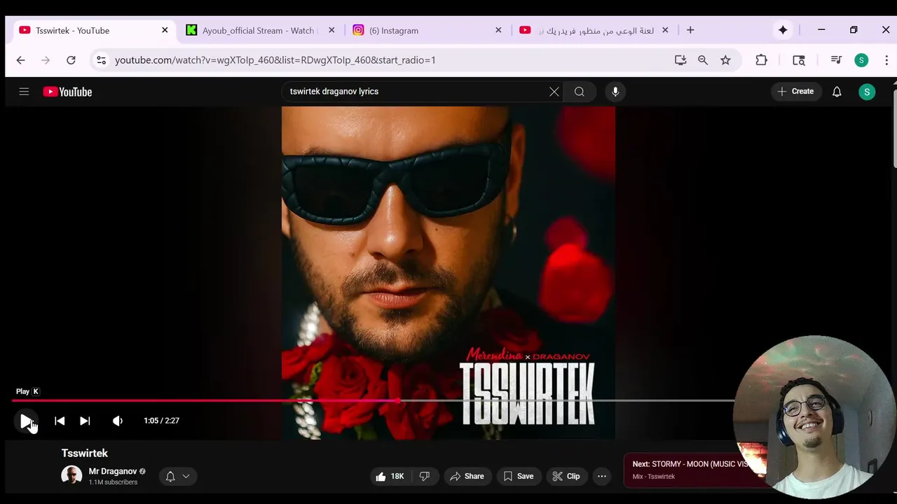This screenshot has width=897, height=504.
Task: Click the Gemini sparkle icon in title bar
Action: pyautogui.click(x=783, y=30)
